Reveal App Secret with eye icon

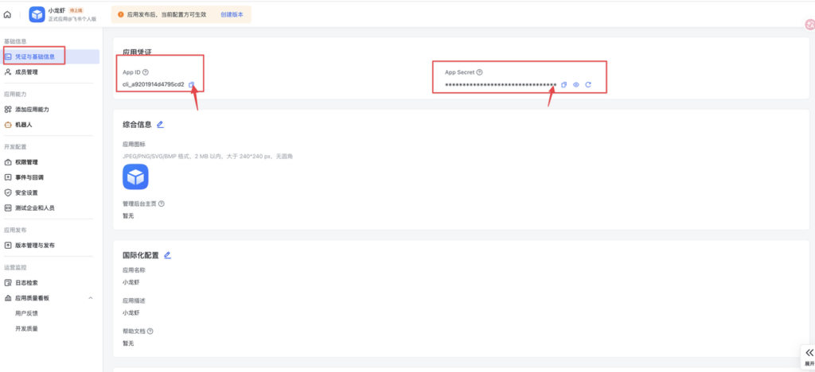pyautogui.click(x=575, y=84)
